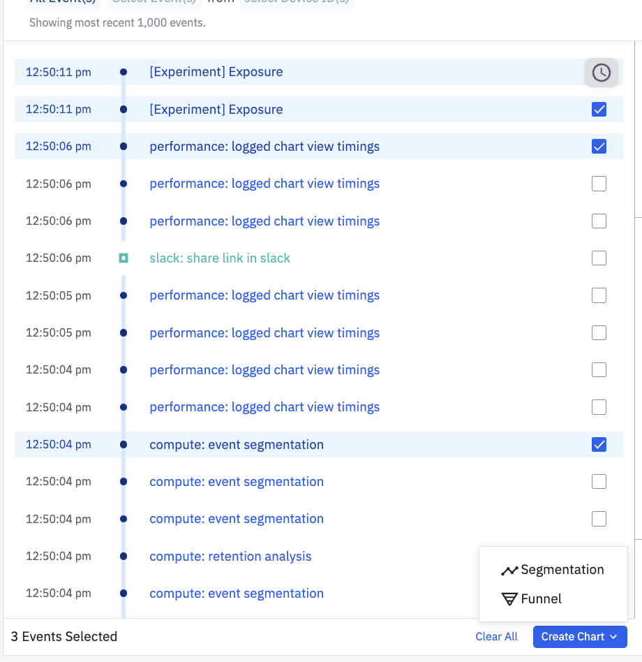Open the last compute: event segmentation event
Image resolution: width=642 pixels, height=662 pixels.
tap(237, 594)
